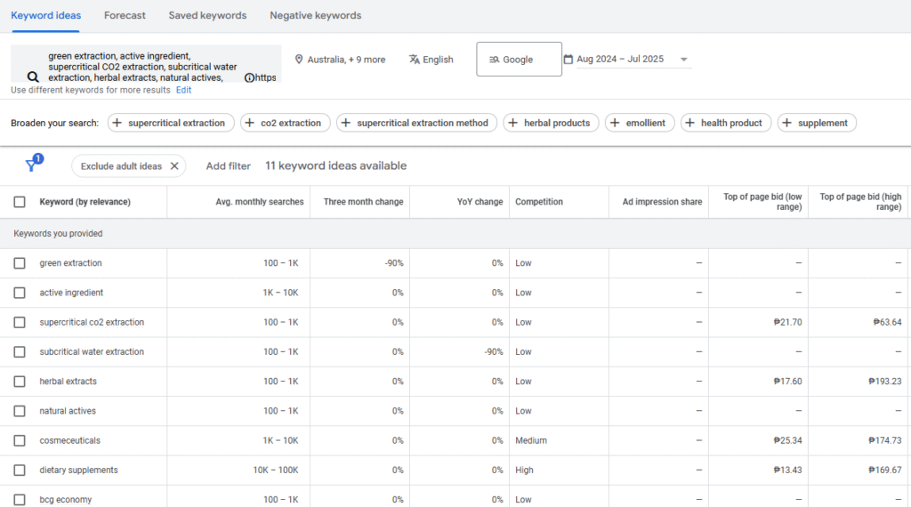The image size is (911, 507).
Task: Toggle the select-all header checkbox
Action: point(20,202)
